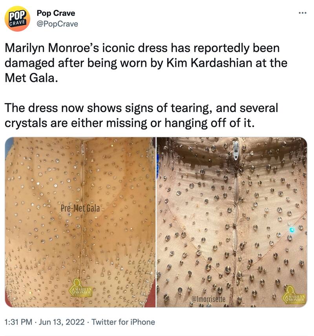
Task: Click the 1:31 PM tweet time
Action: (x=18, y=322)
